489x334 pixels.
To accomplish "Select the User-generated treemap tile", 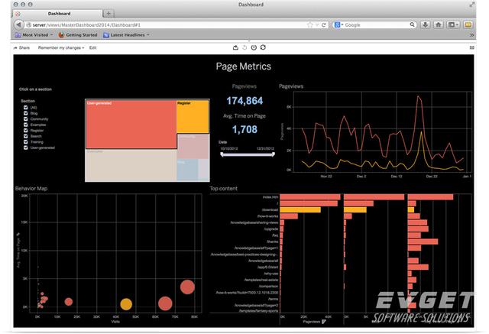I will coord(131,125).
